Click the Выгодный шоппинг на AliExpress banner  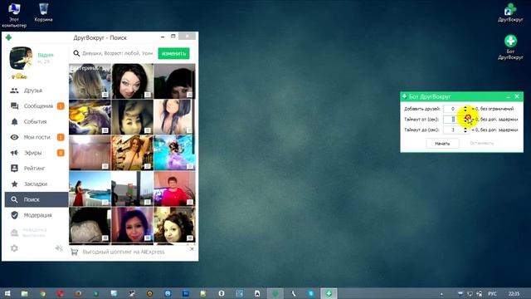[124, 252]
